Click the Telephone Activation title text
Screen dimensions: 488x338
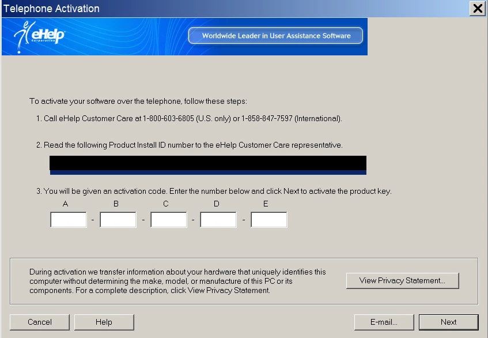click(51, 9)
